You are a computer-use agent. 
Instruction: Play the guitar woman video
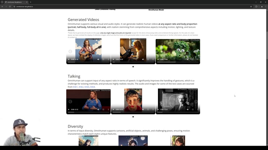coord(69,59)
